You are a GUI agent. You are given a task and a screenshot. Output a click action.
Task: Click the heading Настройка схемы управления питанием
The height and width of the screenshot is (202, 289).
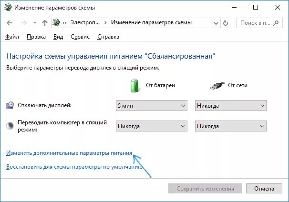click(111, 56)
